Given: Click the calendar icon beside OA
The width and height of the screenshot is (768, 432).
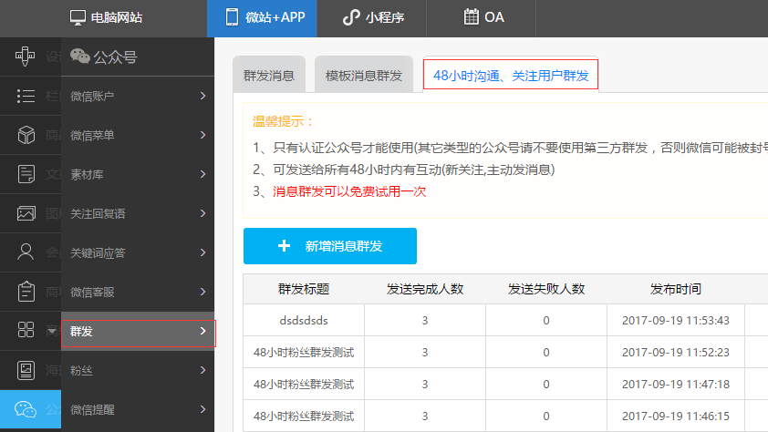Looking at the screenshot, I should click(x=472, y=17).
